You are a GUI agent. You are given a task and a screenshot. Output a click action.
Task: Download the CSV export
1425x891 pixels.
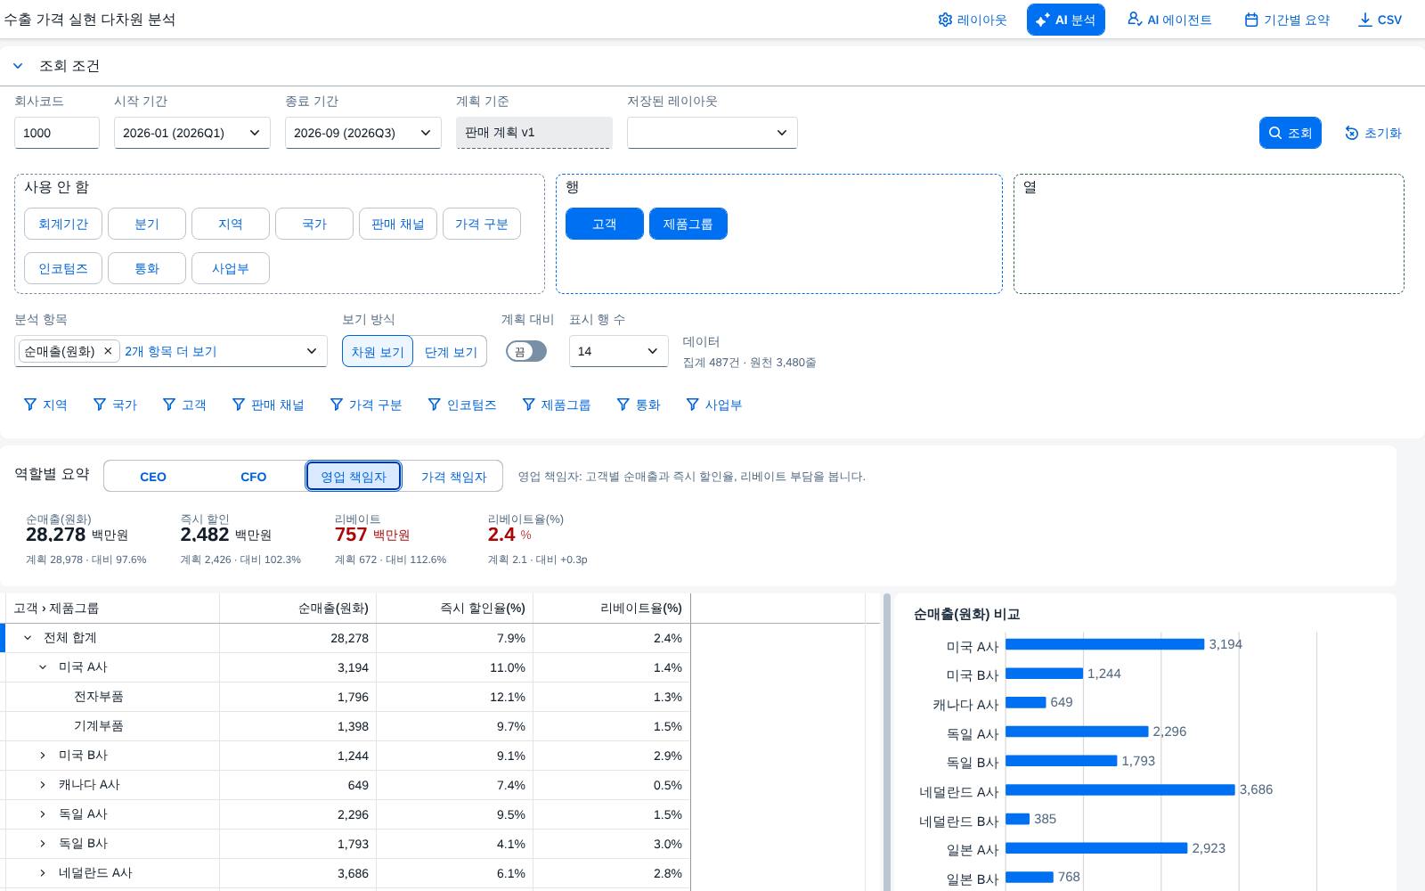[x=1380, y=20]
